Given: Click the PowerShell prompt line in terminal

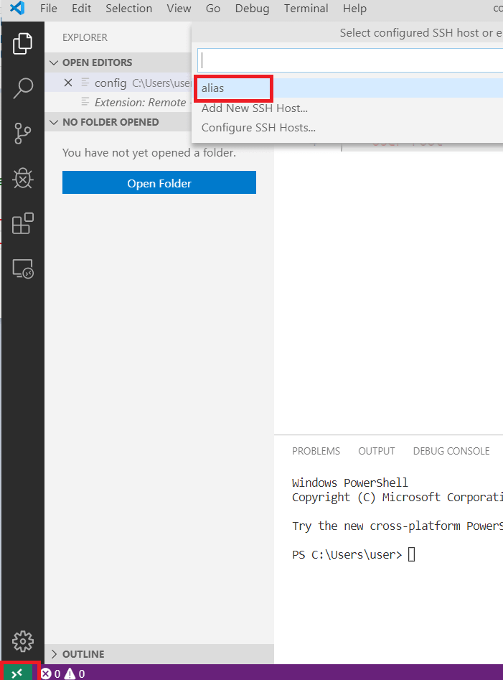Looking at the screenshot, I should (x=354, y=554).
